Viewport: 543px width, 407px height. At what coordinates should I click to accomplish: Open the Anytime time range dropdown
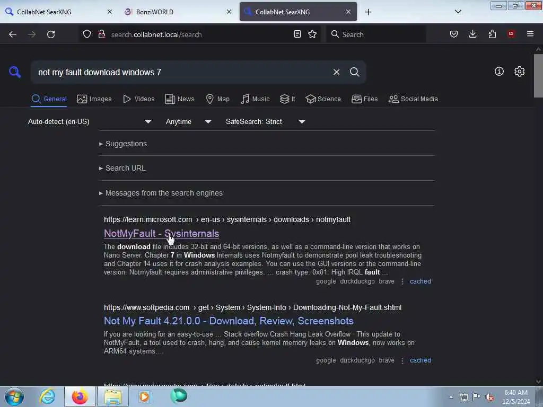[188, 121]
